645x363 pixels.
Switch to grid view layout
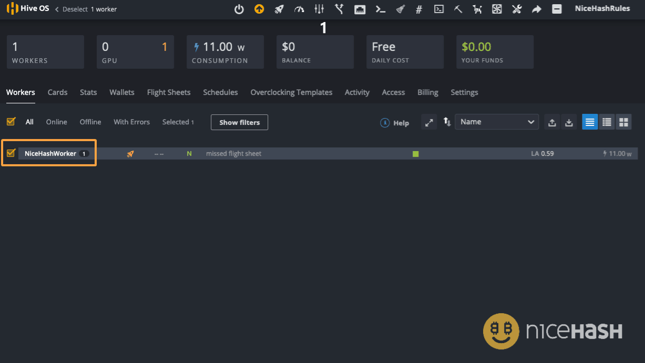[x=623, y=122]
